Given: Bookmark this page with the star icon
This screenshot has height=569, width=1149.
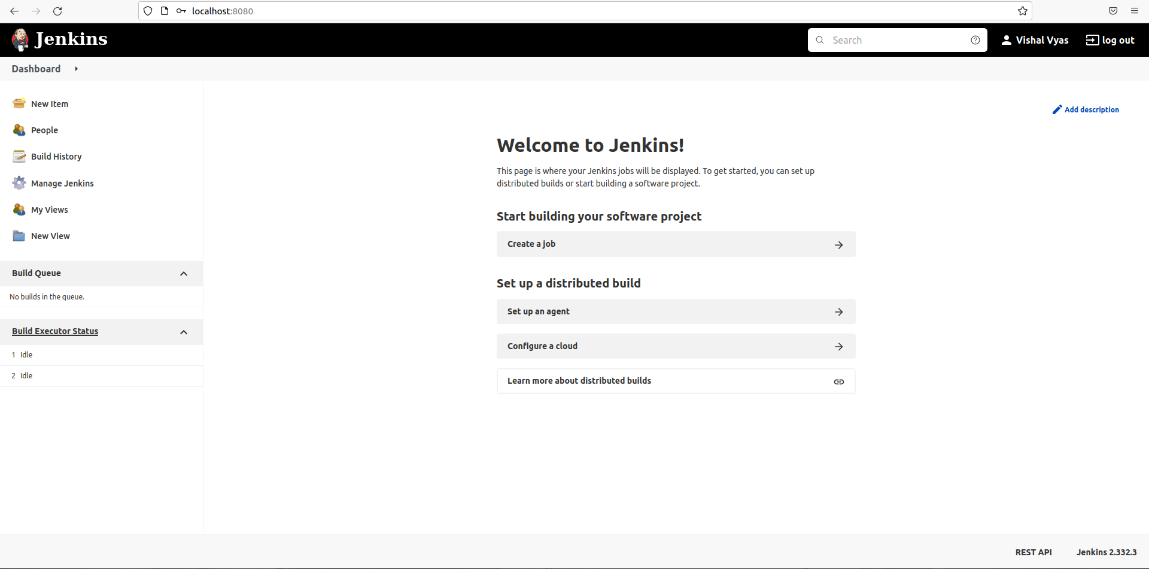Looking at the screenshot, I should click(1023, 11).
